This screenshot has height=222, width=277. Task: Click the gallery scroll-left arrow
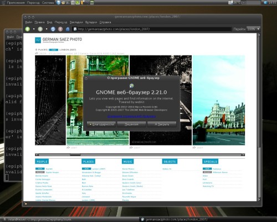tap(37, 155)
